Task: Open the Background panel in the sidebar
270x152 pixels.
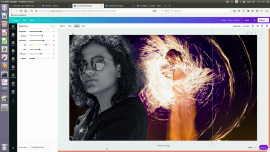Action: 13,76
